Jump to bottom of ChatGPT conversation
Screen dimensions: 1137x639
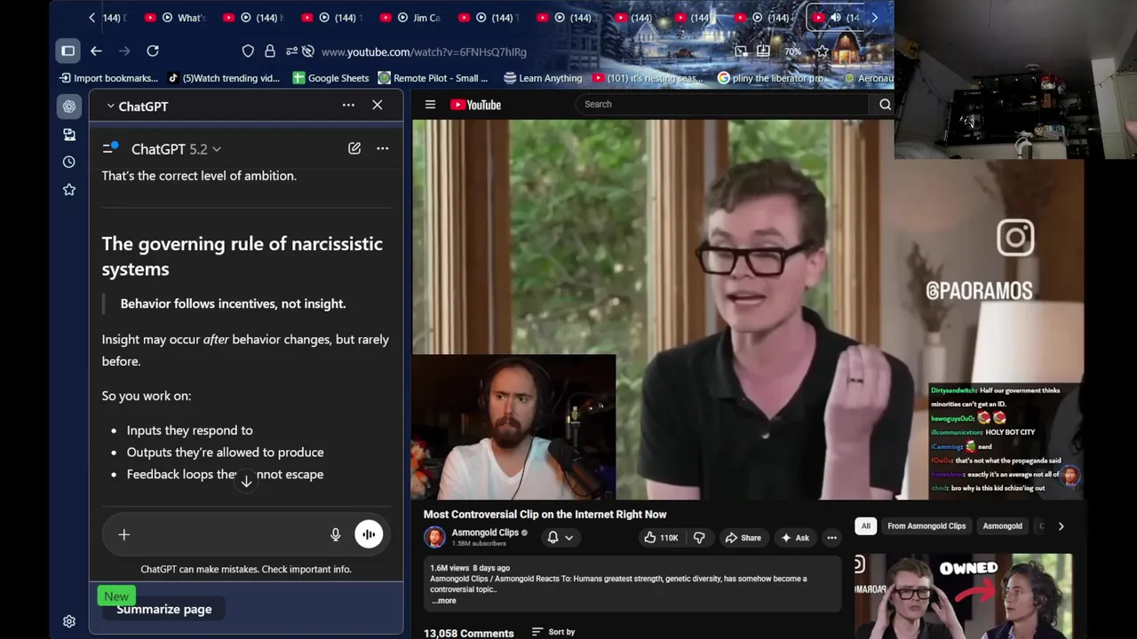(246, 480)
